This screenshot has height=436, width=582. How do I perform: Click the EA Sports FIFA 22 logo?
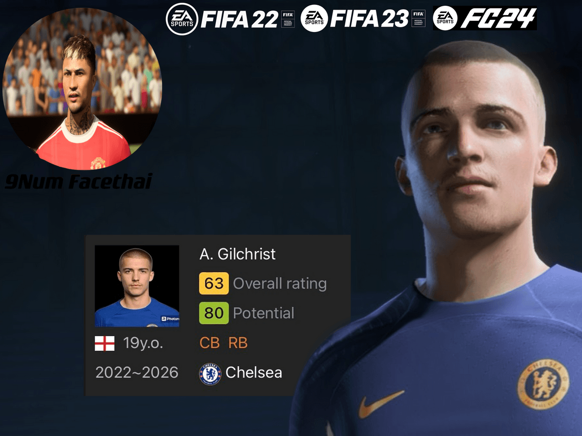click(230, 18)
